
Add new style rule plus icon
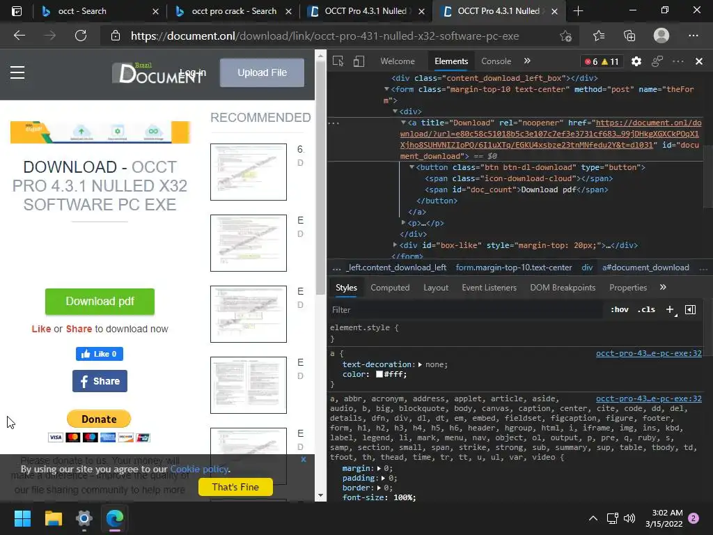(671, 310)
